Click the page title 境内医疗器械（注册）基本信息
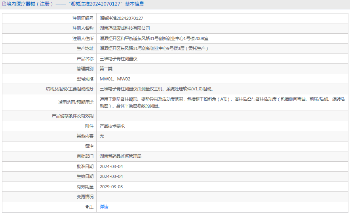The image size is (350, 216). click(x=75, y=4)
